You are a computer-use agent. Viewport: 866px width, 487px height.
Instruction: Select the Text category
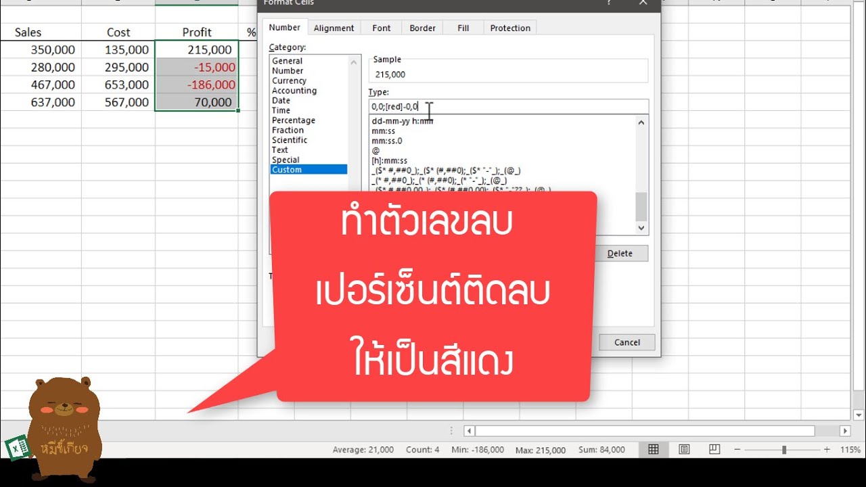point(279,150)
